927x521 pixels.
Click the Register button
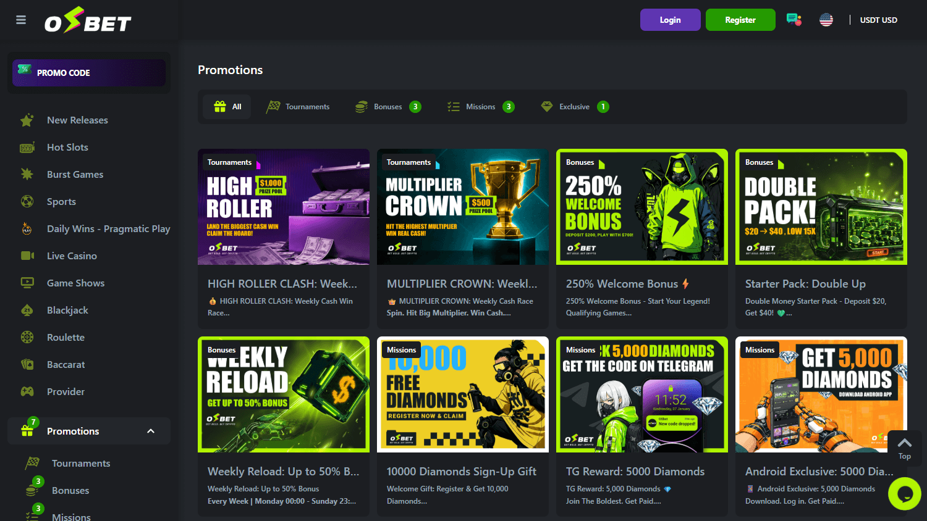740,19
